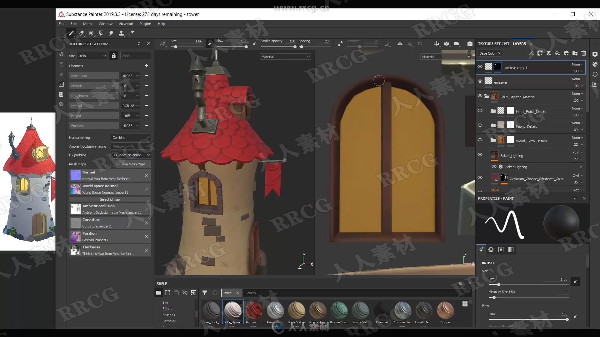
Task: Open the shelf folder icon
Action: (159, 293)
